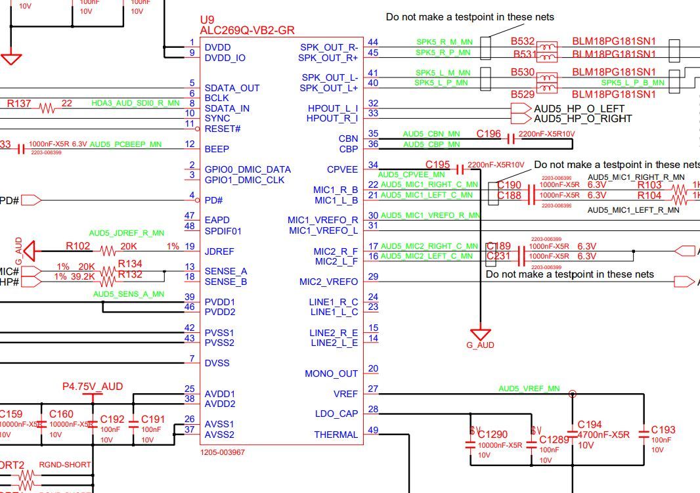Viewport: 700px width, 493px height.
Task: Select the AUD5_HP_O_LEFT off-page port
Action: click(520, 108)
